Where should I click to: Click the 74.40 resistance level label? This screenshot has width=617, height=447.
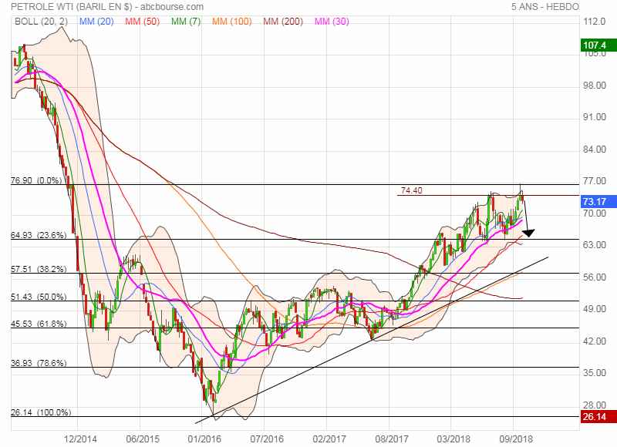click(x=412, y=190)
